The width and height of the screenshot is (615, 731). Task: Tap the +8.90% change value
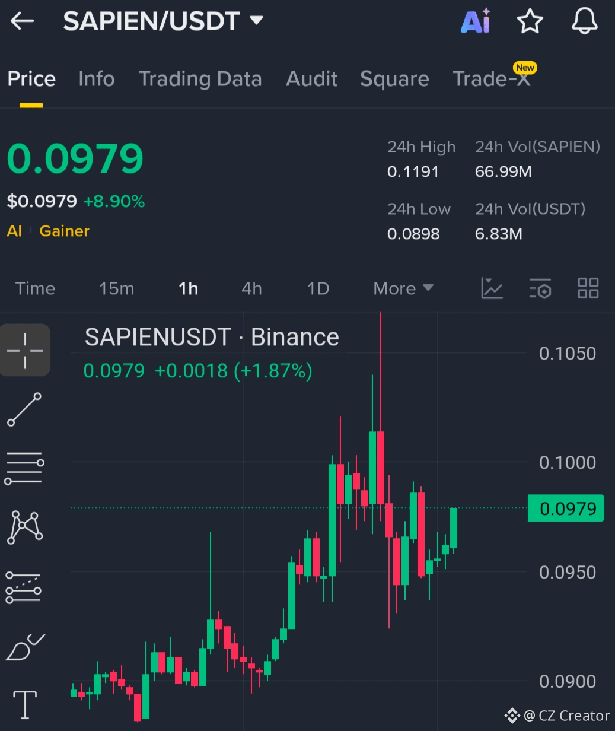coord(114,201)
